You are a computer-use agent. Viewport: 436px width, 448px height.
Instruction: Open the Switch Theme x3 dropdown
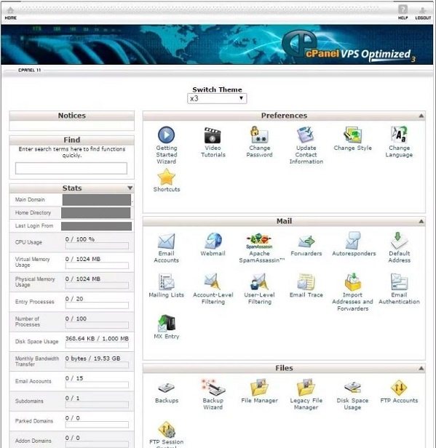[217, 99]
